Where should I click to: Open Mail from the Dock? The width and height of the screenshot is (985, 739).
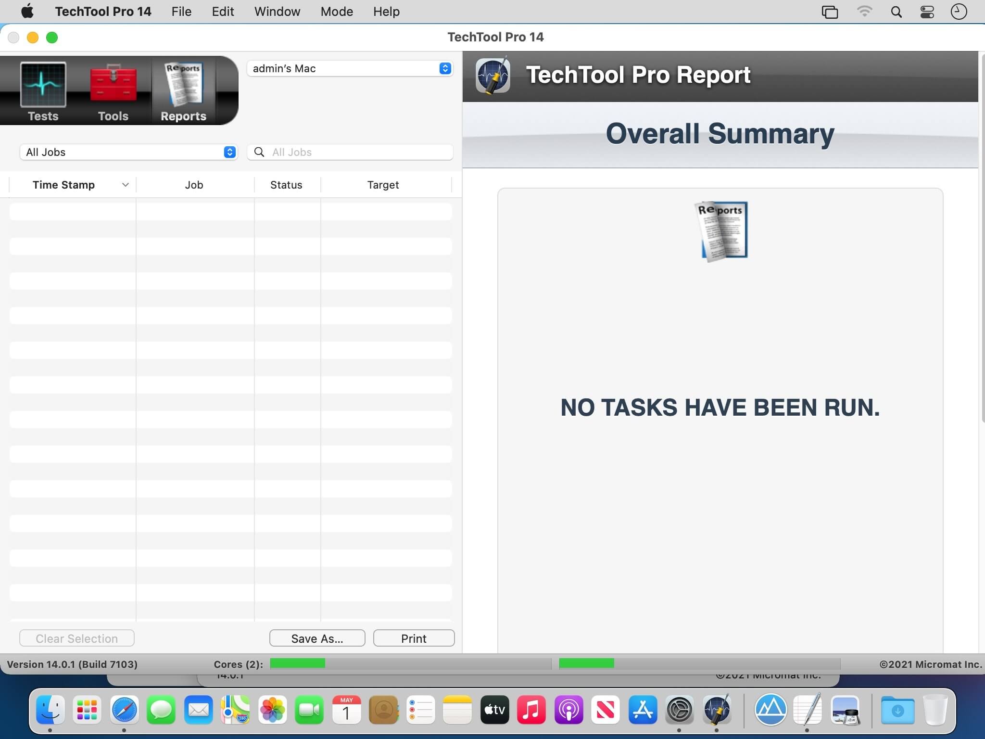tap(198, 710)
